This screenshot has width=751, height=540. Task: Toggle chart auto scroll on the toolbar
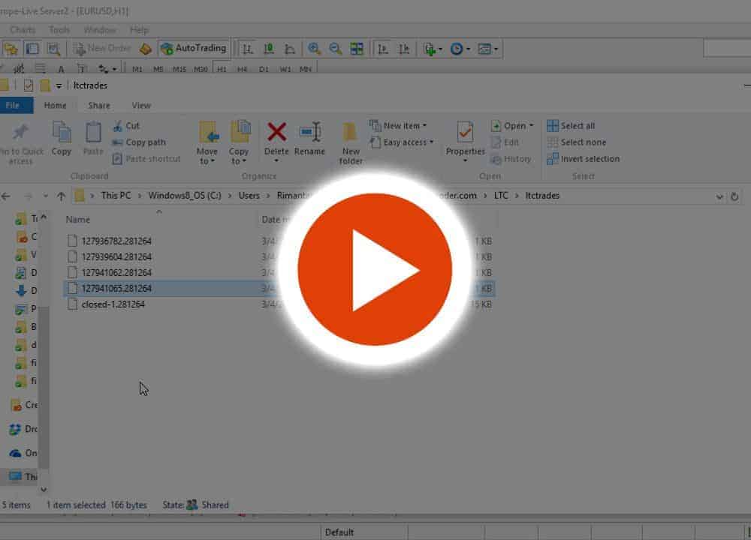point(383,49)
